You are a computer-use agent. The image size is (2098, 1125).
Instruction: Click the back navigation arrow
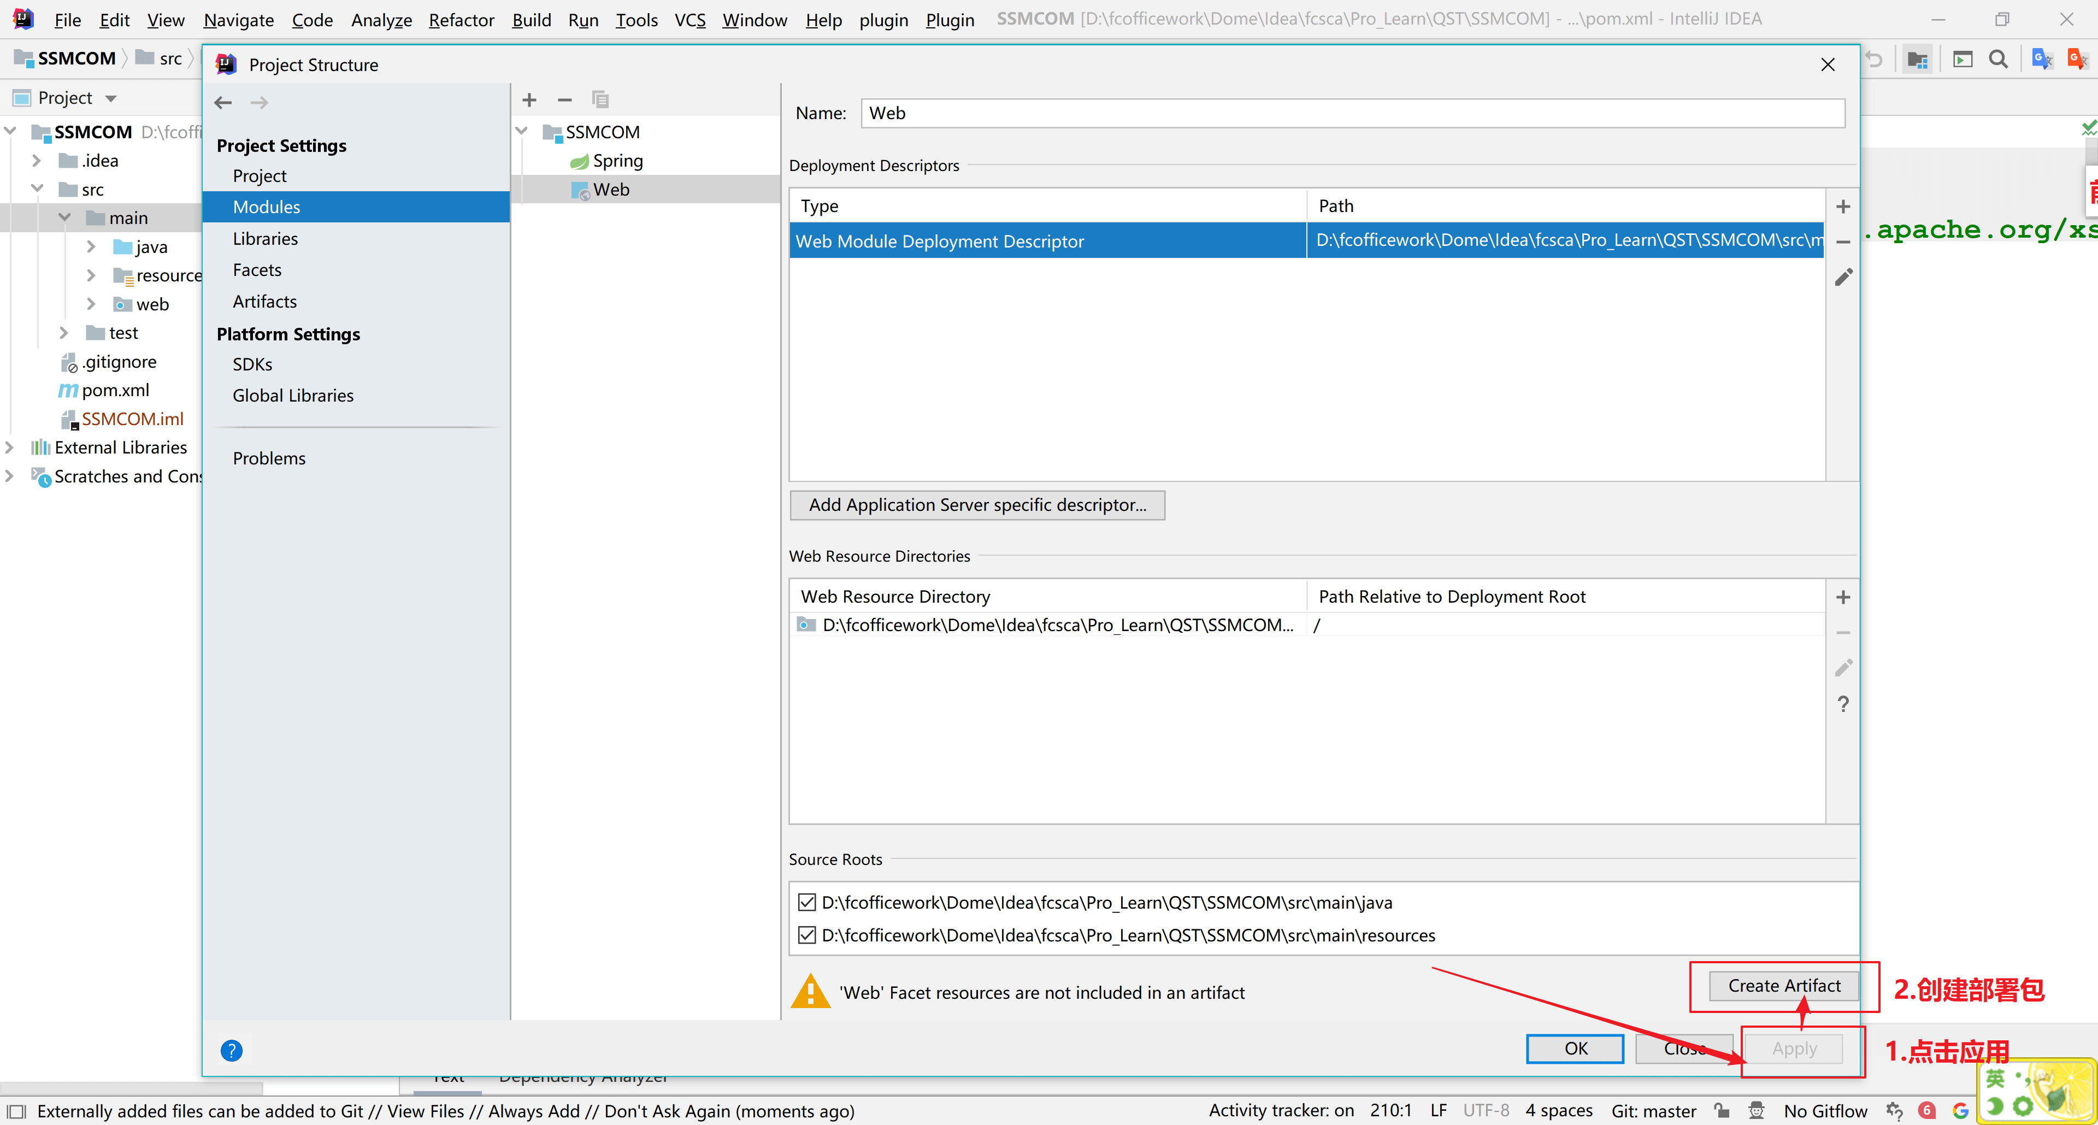223,103
